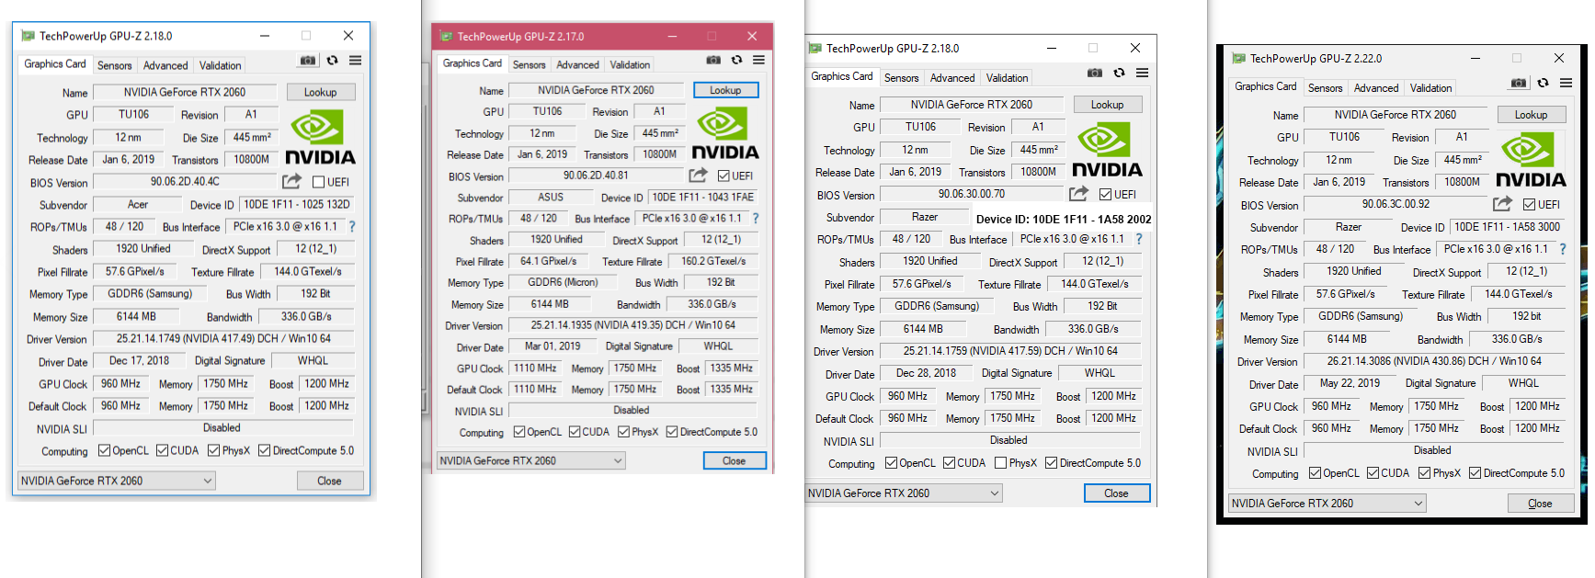Click BIOS Version field 90.06.2D.40.81
Screen dimensions: 1595x578
click(x=596, y=176)
